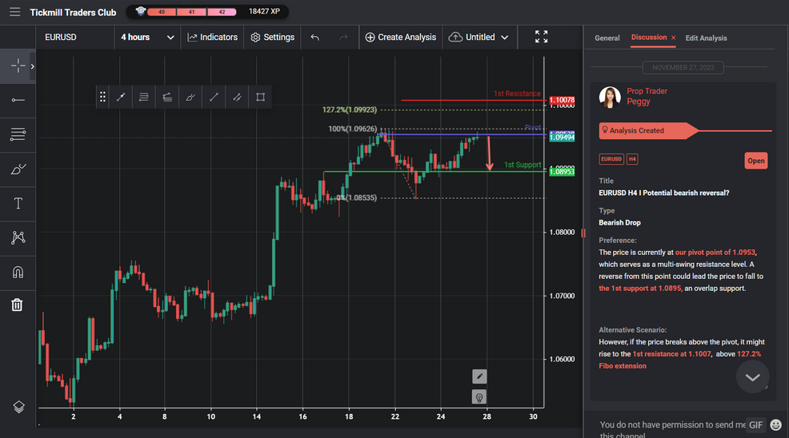
Task: Choose the parallel channel tool in floating toolbar
Action: pos(237,97)
